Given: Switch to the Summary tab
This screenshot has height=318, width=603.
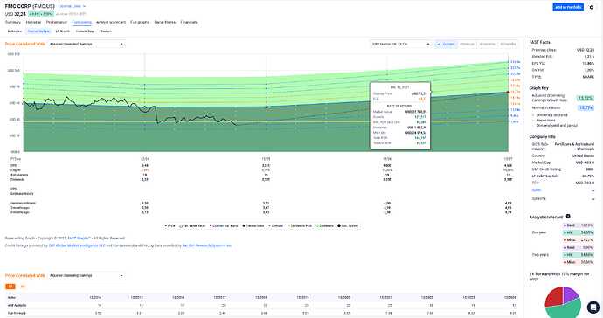Looking at the screenshot, I should tap(13, 22).
